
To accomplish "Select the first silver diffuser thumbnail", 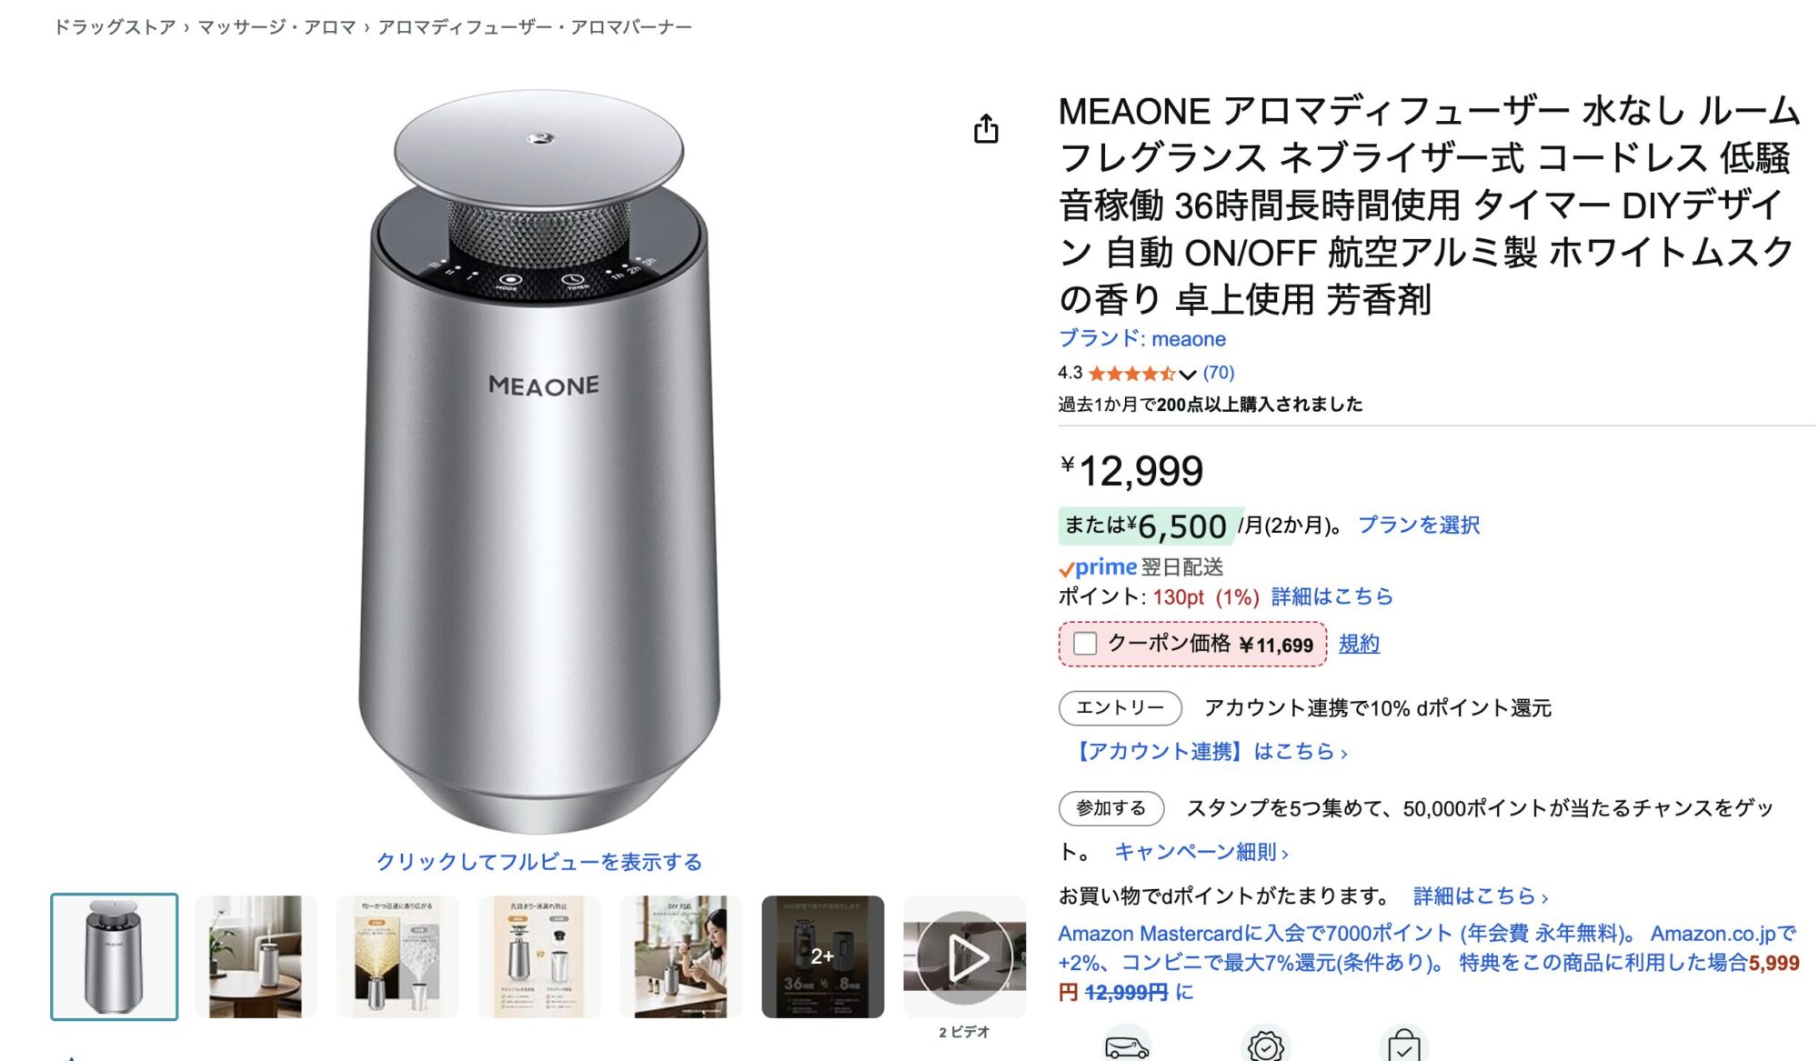I will pyautogui.click(x=115, y=956).
